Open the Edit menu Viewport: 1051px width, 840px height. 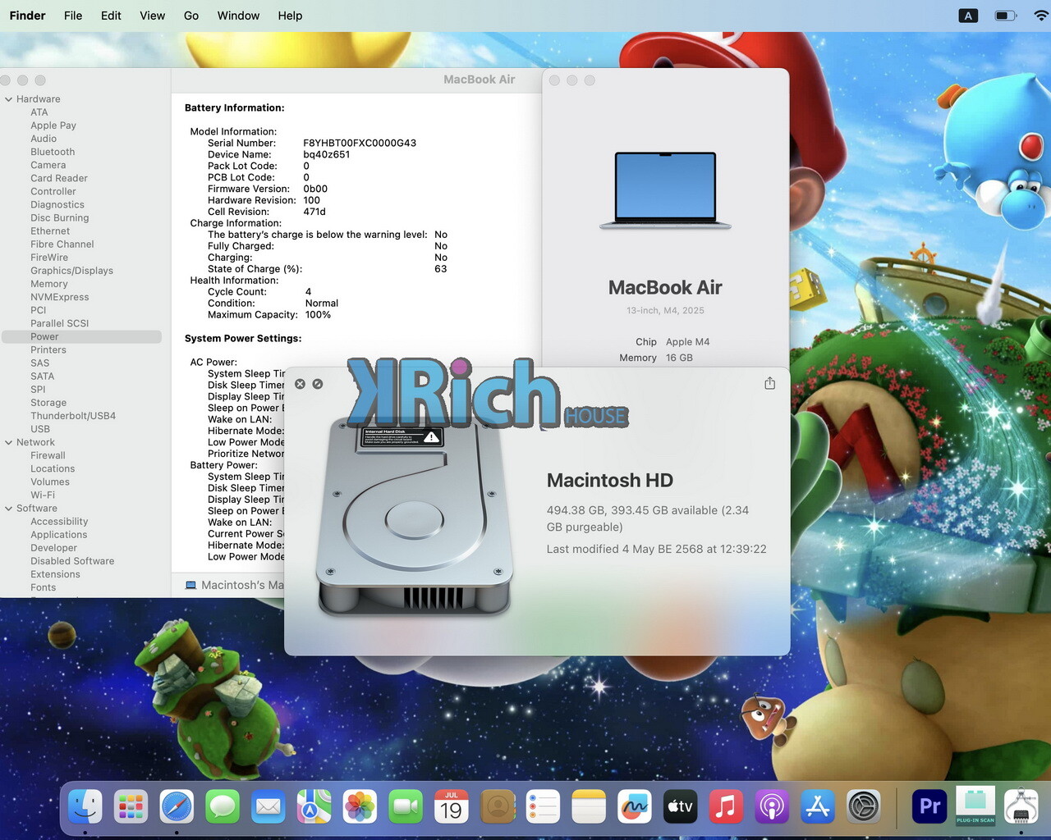click(x=111, y=16)
